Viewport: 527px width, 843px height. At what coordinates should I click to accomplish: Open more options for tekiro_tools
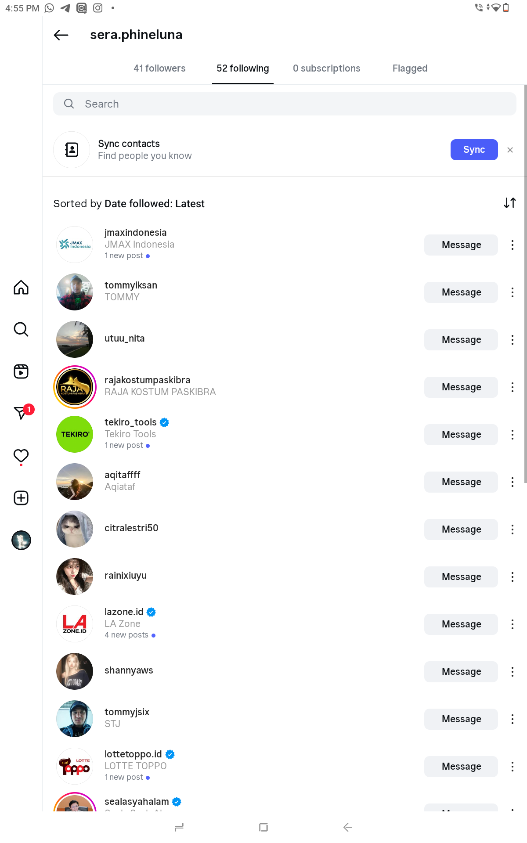pyautogui.click(x=512, y=435)
